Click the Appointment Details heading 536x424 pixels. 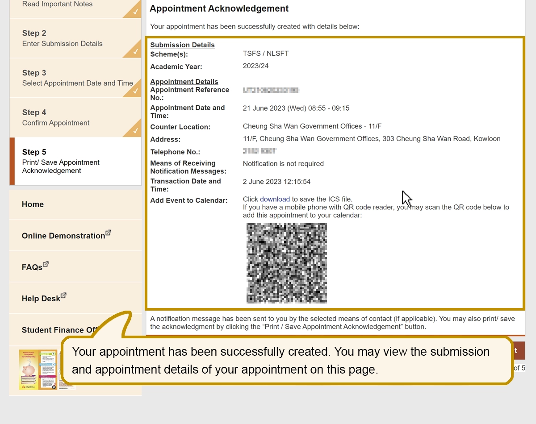[184, 82]
